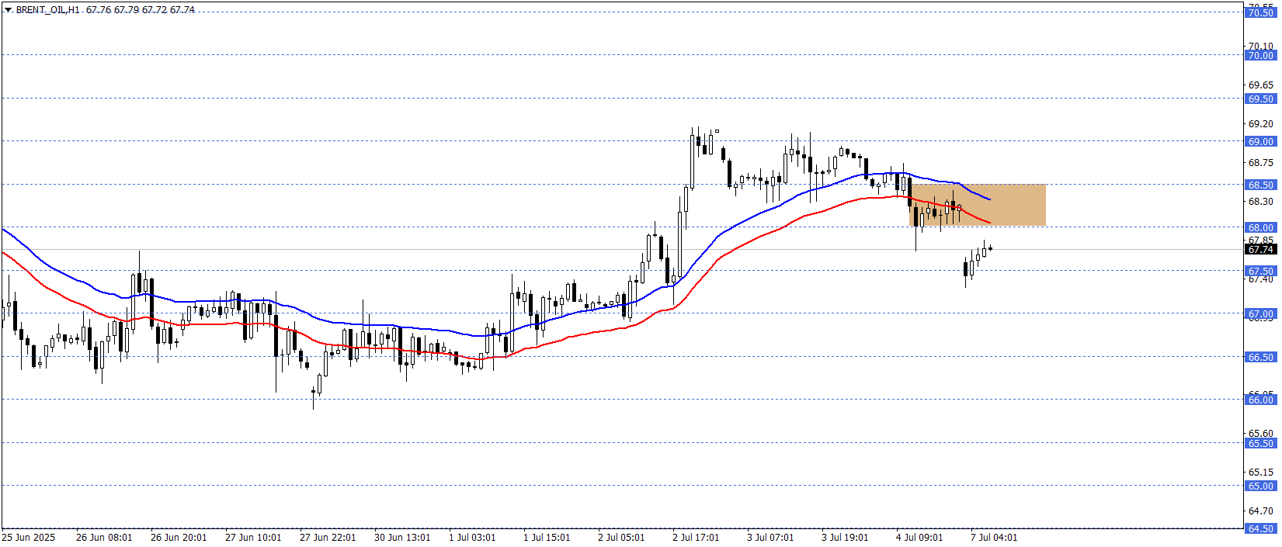The height and width of the screenshot is (547, 1282).
Task: Click the 69.50 blue price level label
Action: [1260, 99]
